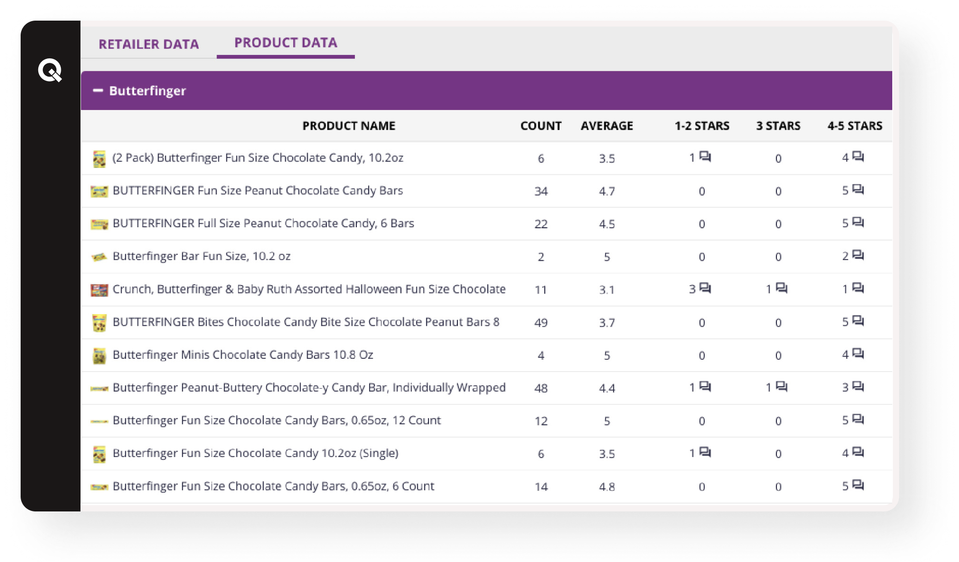
Task: Select 'BUTTERFINGER Fun Size Peanut Chocolate Candy Bars'
Action: [258, 190]
